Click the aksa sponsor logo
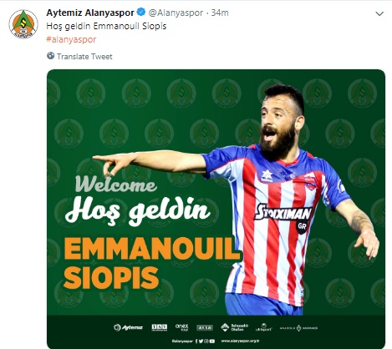392x349 pixels. (x=205, y=327)
